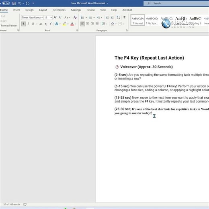
Task: Click the Format Painter button
Action: (x=9, y=25)
